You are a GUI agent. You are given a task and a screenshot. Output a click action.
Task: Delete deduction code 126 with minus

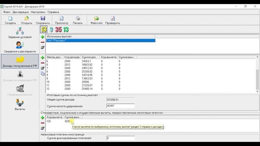pyautogui.click(x=43, y=123)
